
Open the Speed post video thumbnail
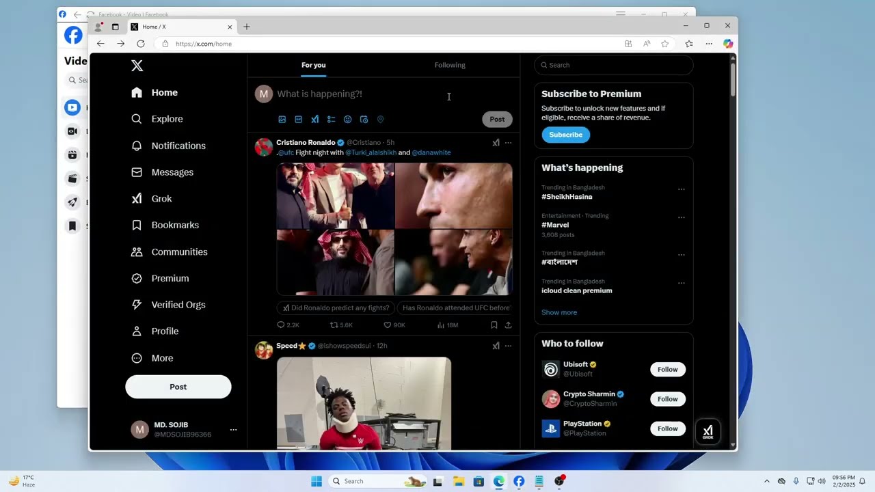(x=364, y=403)
